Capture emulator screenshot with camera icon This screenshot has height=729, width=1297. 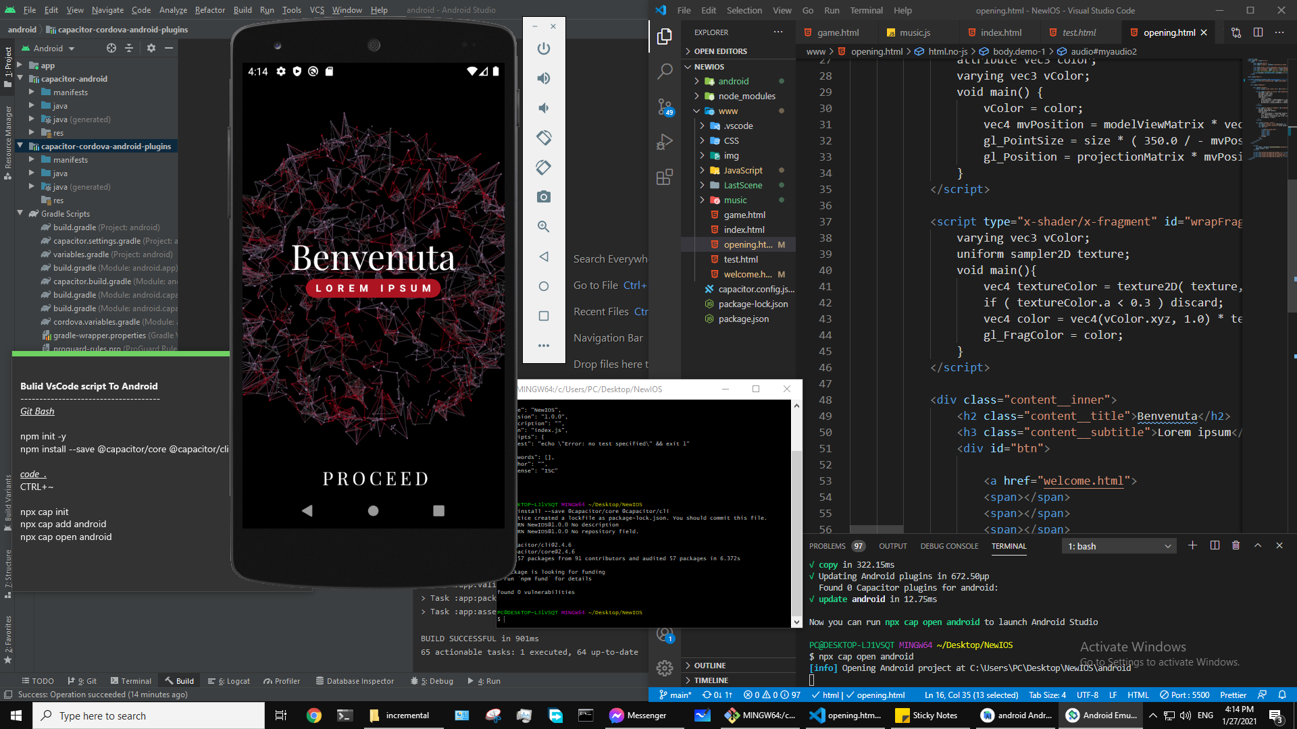point(544,197)
